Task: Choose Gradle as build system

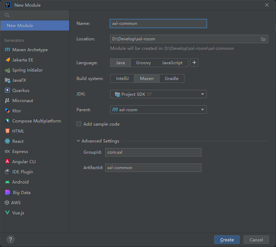Action: click(x=171, y=78)
